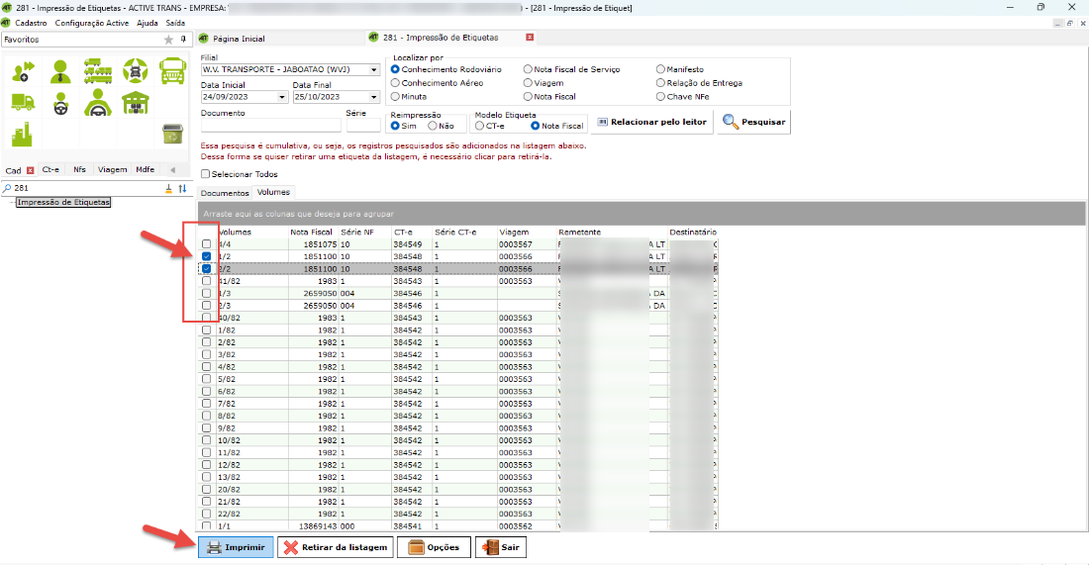This screenshot has width=1089, height=565.
Task: Click the pin icon in Favoritos bar
Action: [x=183, y=40]
